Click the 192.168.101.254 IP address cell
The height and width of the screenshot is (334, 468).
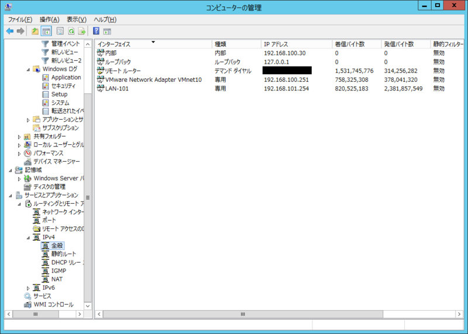pos(286,89)
